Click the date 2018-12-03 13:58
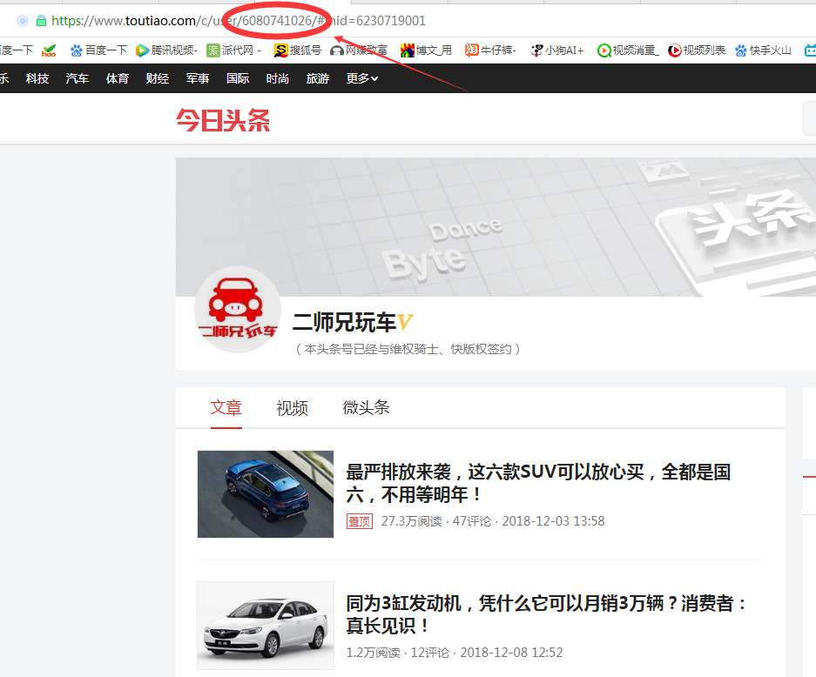Screen dimensions: 816x677 (553, 521)
